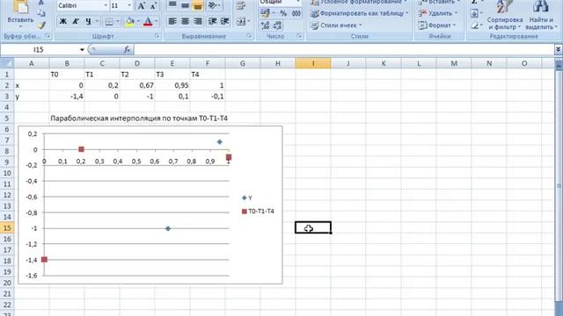Select the Format Painter brush icon
The image size is (563, 316).
pyautogui.click(x=41, y=25)
